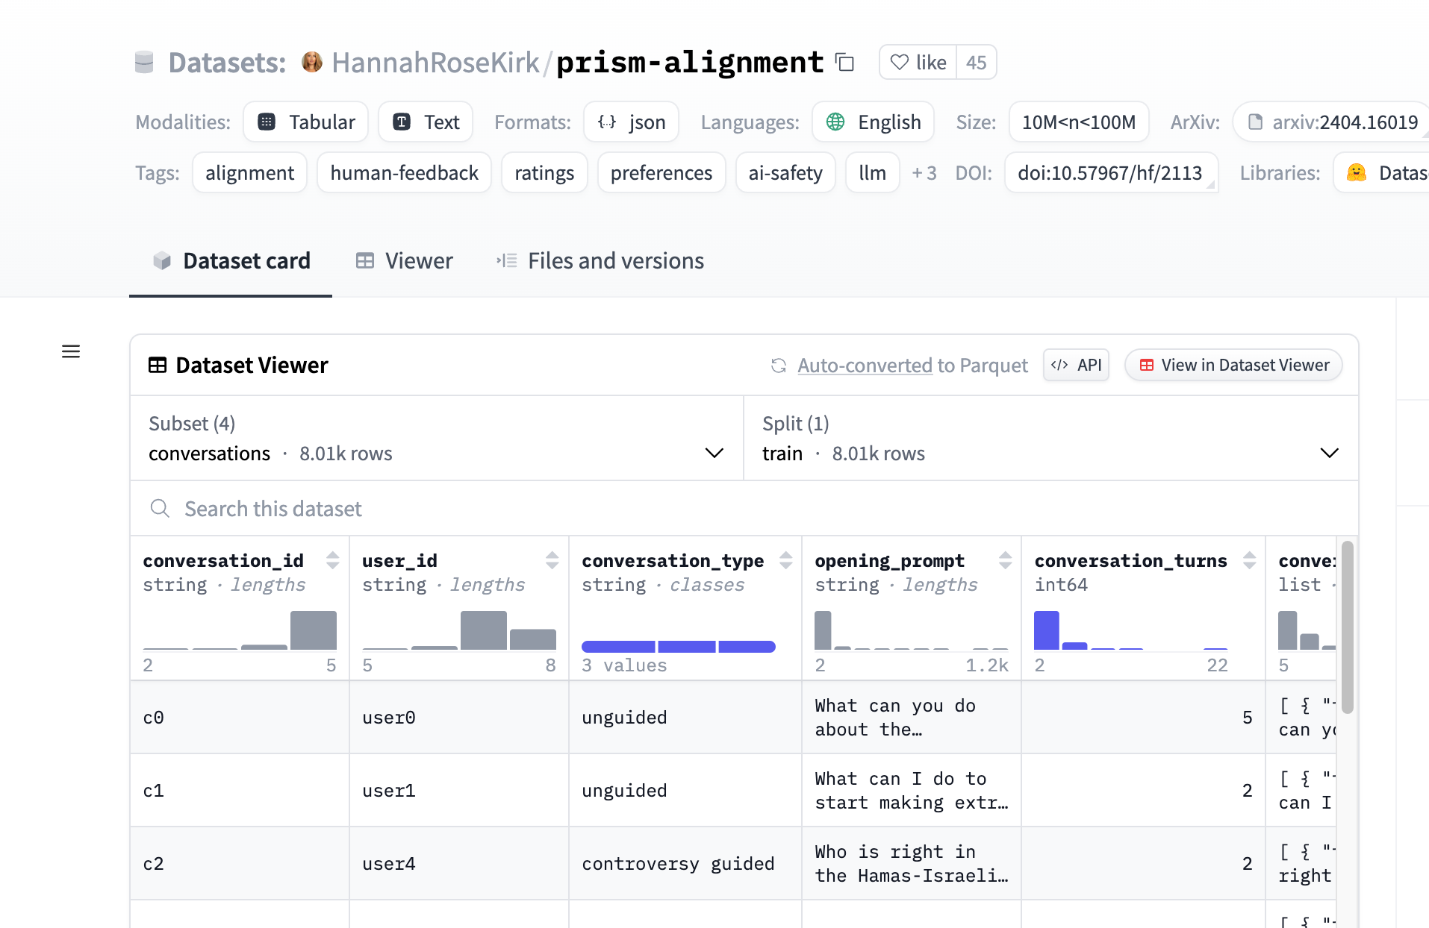Select the Tabular modality tag
This screenshot has height=928, width=1429.
(306, 122)
